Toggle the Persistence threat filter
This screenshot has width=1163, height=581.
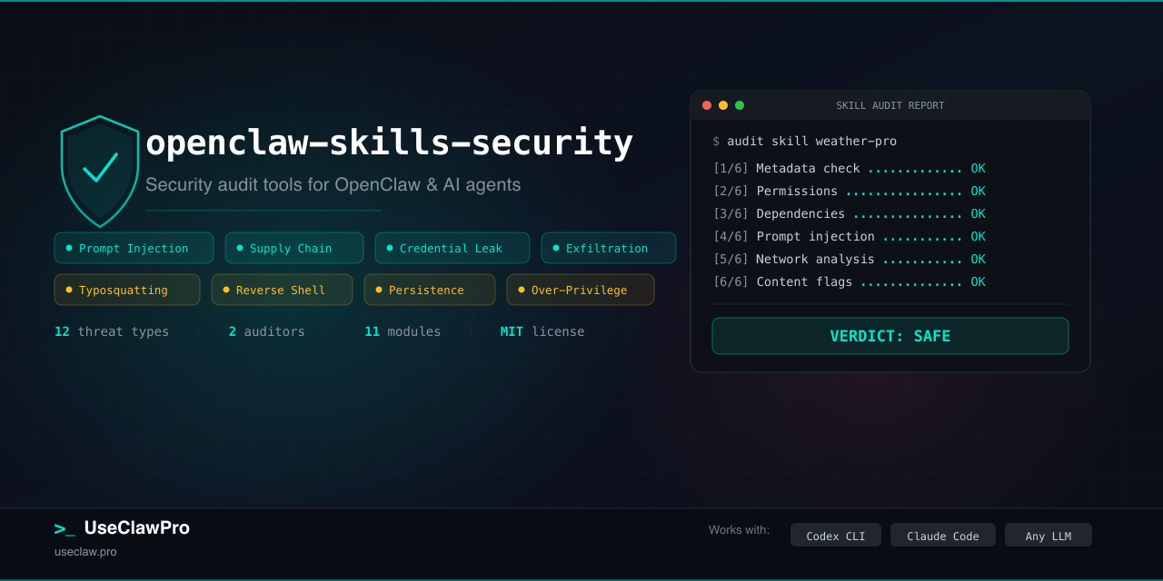coord(429,289)
